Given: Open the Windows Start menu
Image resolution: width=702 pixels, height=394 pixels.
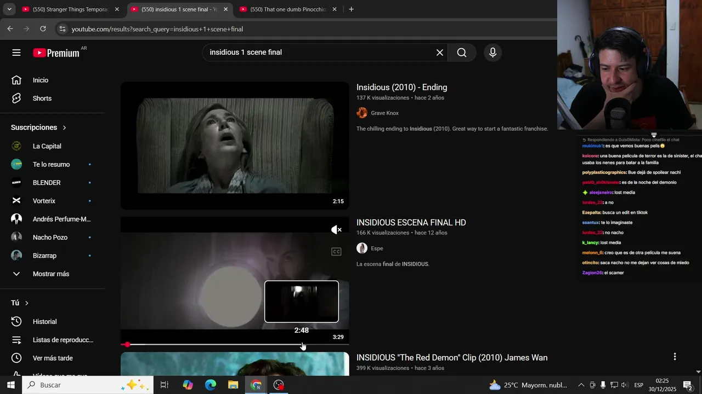Looking at the screenshot, I should point(11,385).
